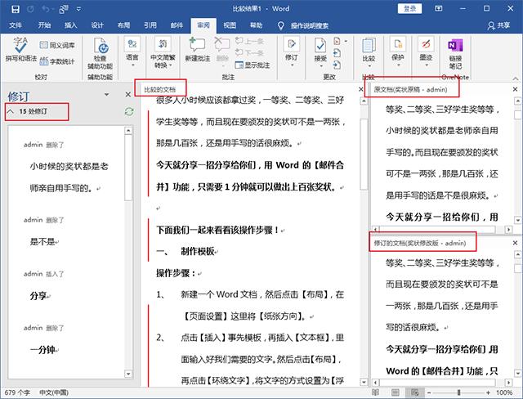This screenshot has height=399, width=523.
Task: Click the next change icon
Action: (x=337, y=65)
